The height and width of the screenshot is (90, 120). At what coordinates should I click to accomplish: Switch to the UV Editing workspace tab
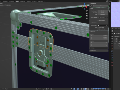(x=34, y=1)
